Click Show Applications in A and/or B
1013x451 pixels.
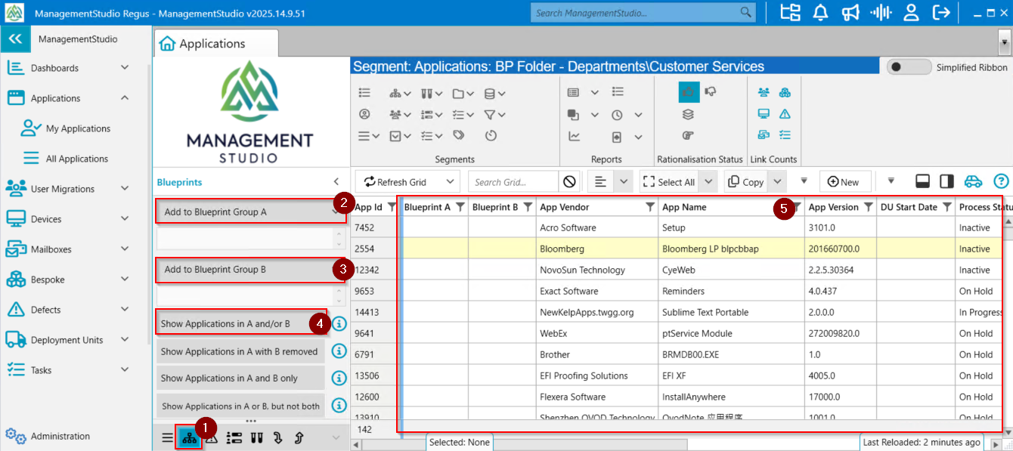click(x=241, y=323)
